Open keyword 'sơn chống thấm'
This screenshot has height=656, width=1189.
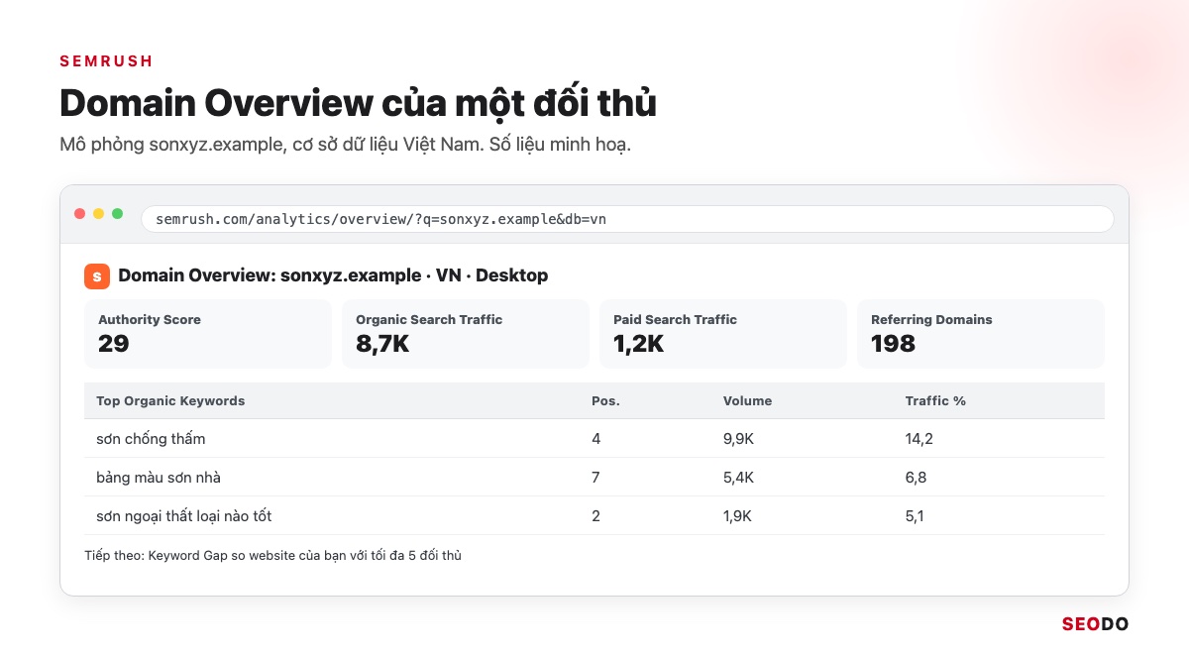pos(151,439)
